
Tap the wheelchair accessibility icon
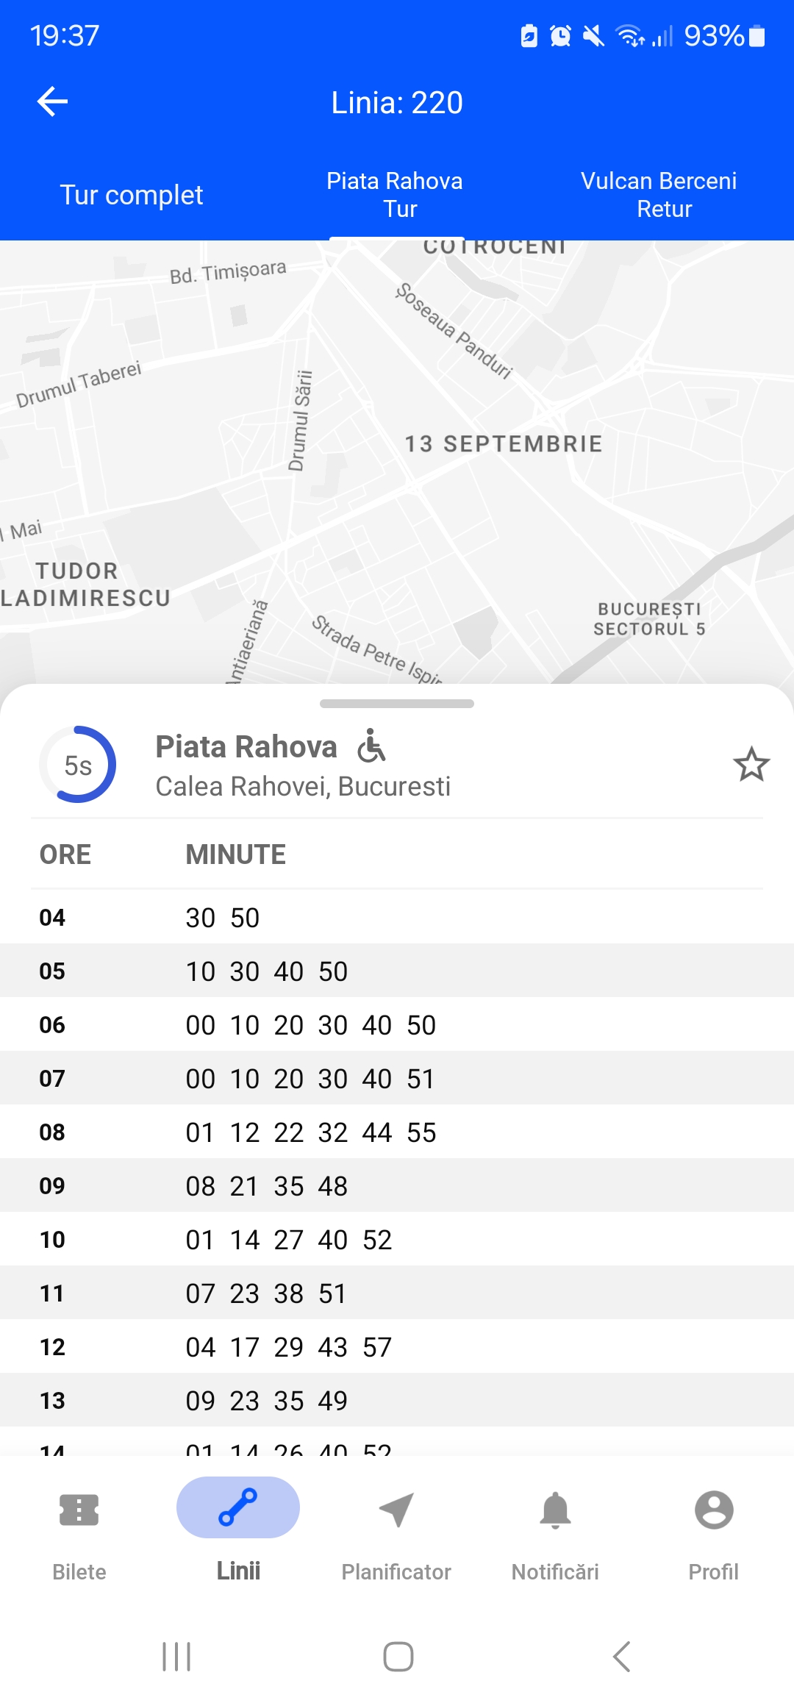point(372,746)
